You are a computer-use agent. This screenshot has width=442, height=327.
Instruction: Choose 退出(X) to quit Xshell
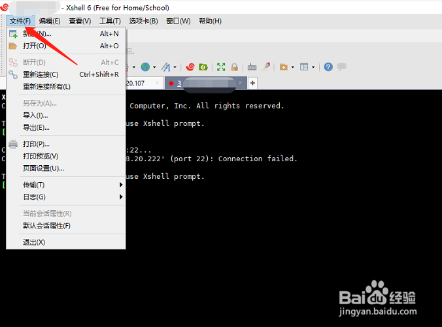pos(66,242)
